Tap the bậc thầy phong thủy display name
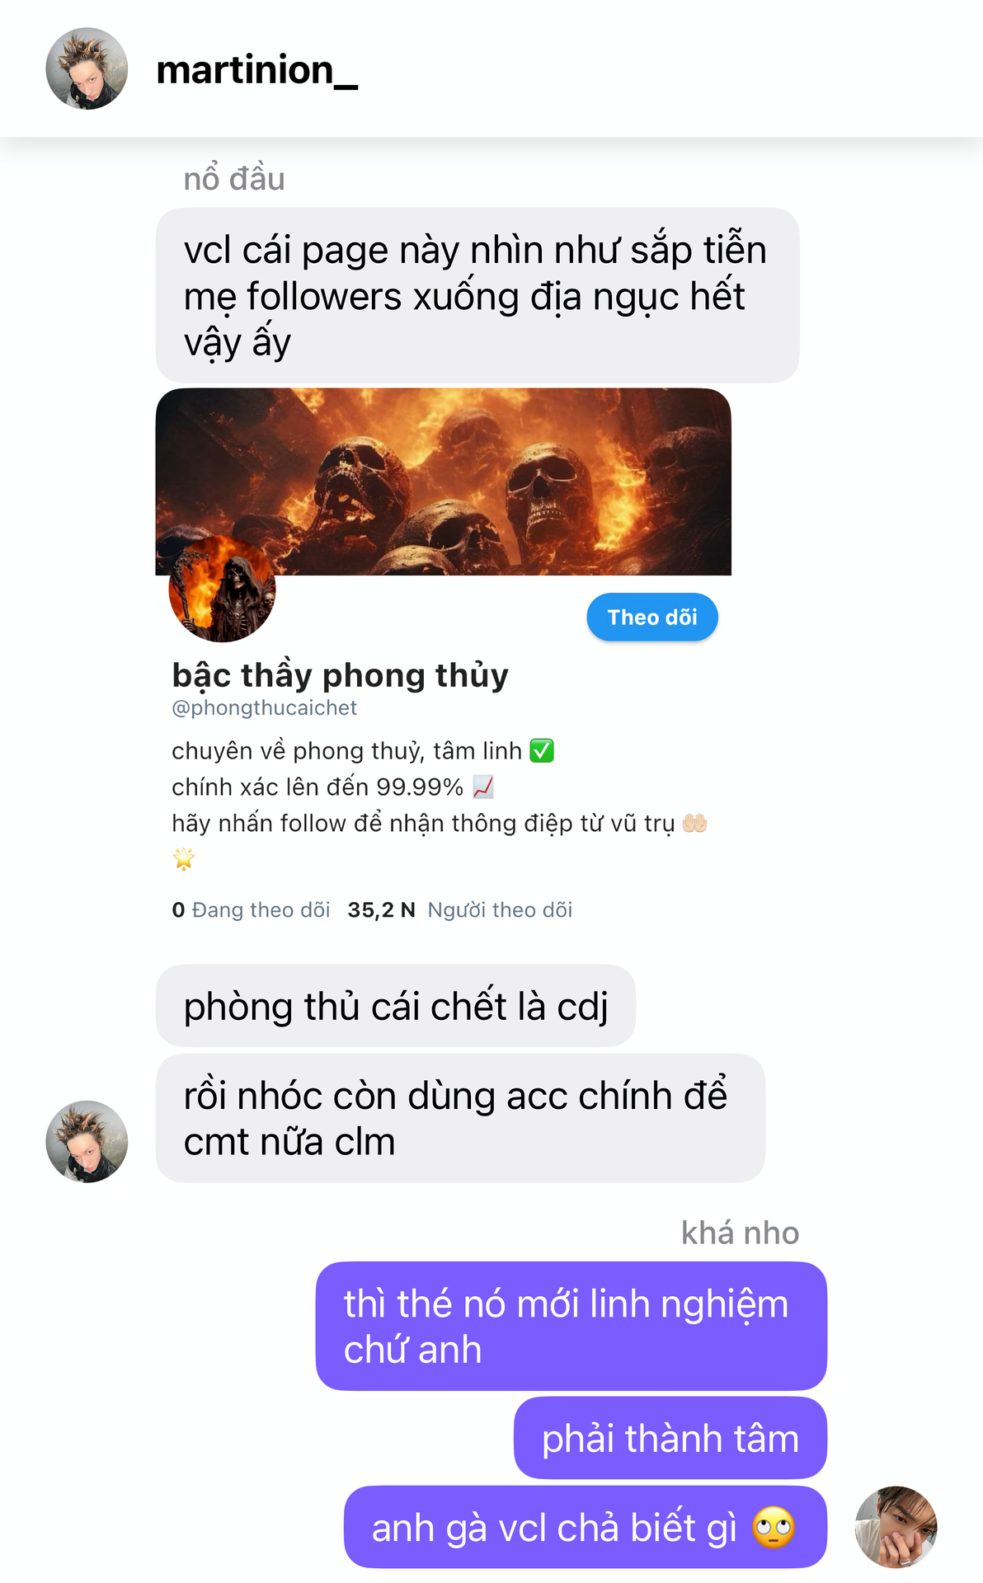This screenshot has height=1583, width=983. (340, 674)
